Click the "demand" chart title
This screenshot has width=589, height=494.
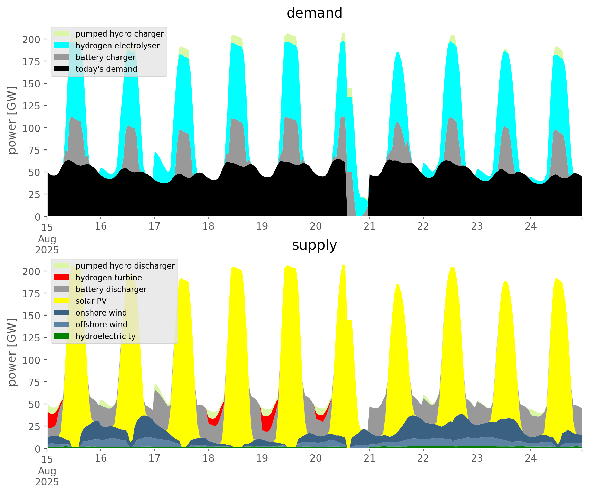(314, 13)
